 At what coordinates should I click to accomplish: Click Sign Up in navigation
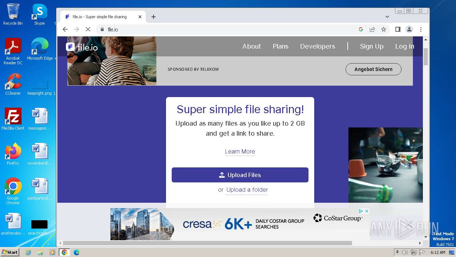(x=372, y=46)
